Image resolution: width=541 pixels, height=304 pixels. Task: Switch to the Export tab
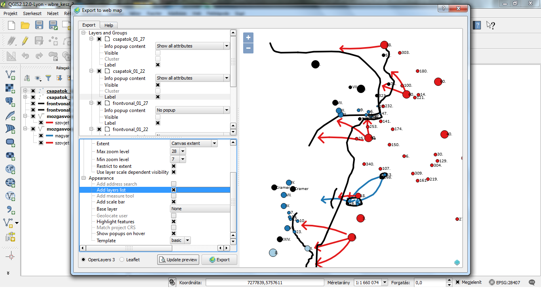(x=89, y=25)
